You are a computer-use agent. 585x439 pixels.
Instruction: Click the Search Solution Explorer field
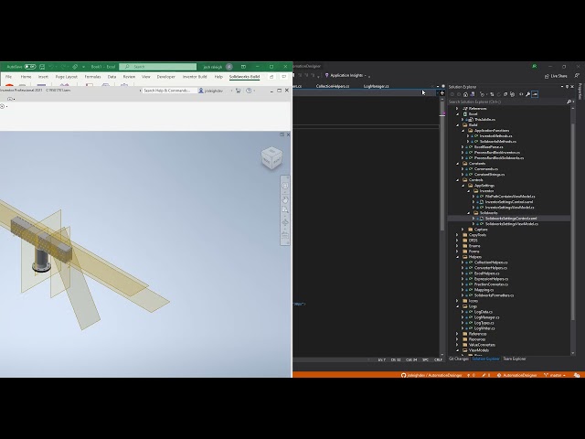[x=506, y=102]
